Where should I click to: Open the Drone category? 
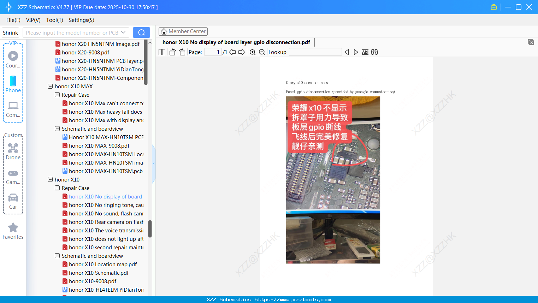point(13,151)
